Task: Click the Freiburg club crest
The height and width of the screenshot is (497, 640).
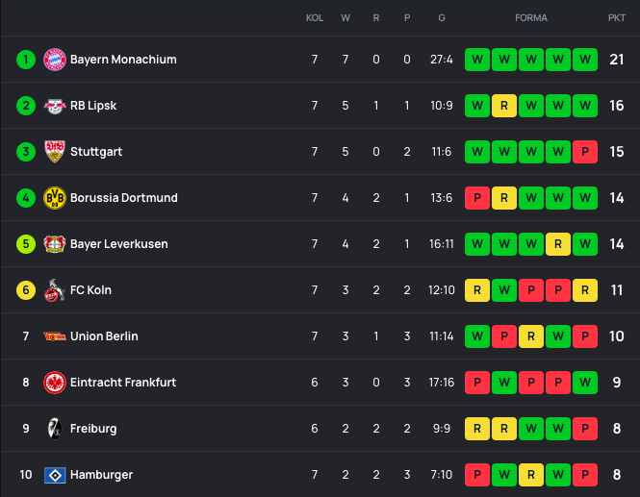Action: (x=54, y=429)
